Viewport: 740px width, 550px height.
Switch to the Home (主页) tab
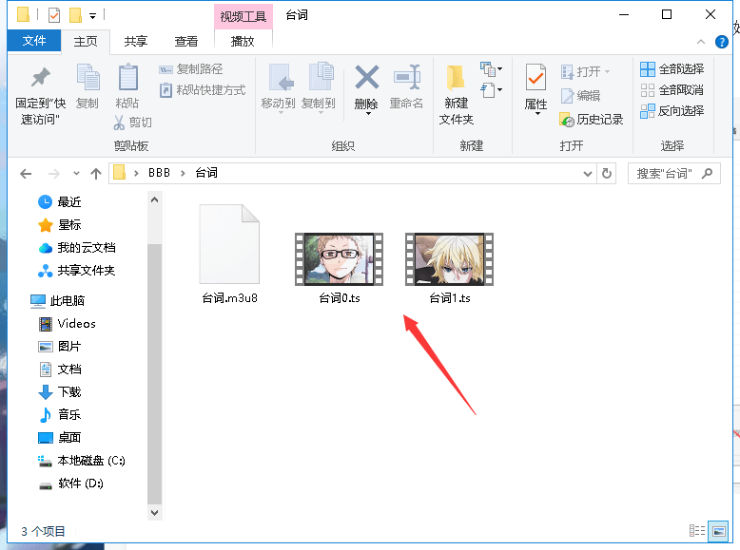86,42
